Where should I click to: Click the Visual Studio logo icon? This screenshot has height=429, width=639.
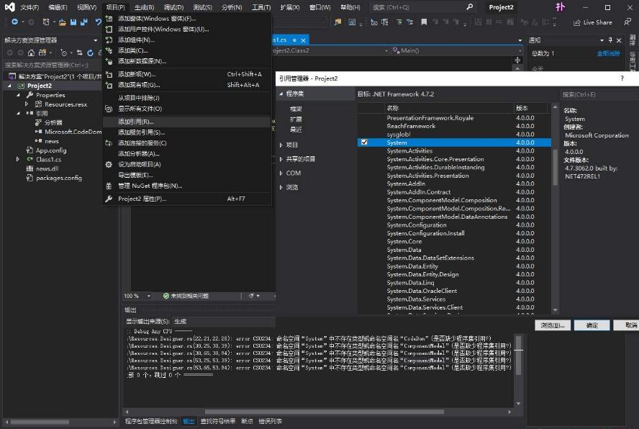tap(9, 7)
